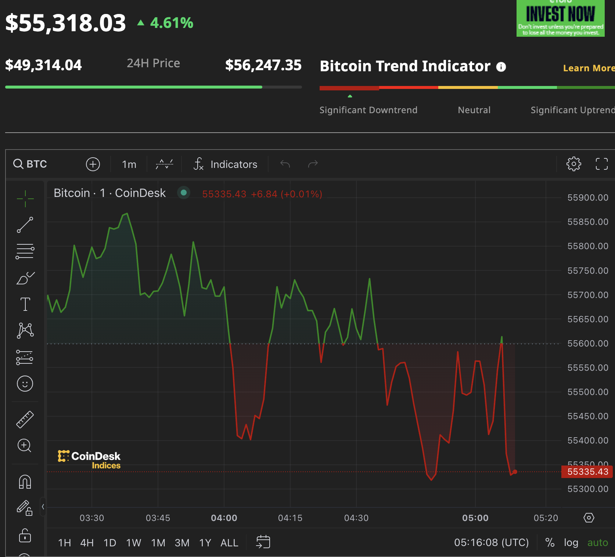615x557 pixels.
Task: Open the emoji icons tool
Action: point(25,384)
